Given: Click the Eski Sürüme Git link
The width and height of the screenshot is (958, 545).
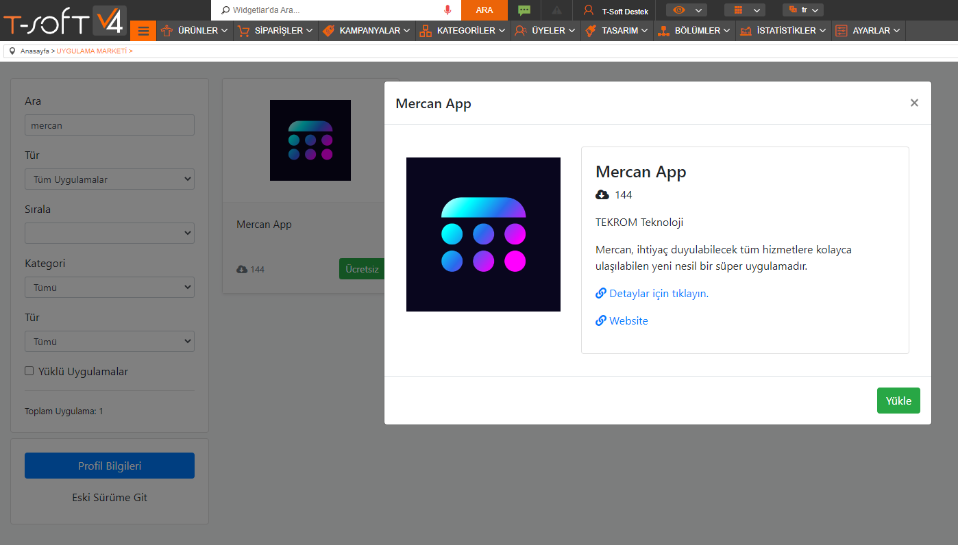Looking at the screenshot, I should tap(110, 498).
